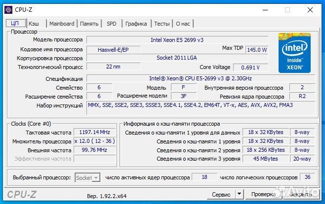Open the SPD tab
Screen dimensions: 325x204
112,24
